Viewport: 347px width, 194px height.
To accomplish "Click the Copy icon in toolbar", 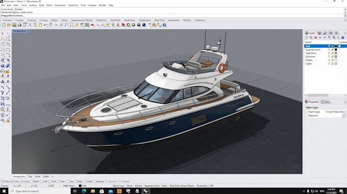I will 35,25.
